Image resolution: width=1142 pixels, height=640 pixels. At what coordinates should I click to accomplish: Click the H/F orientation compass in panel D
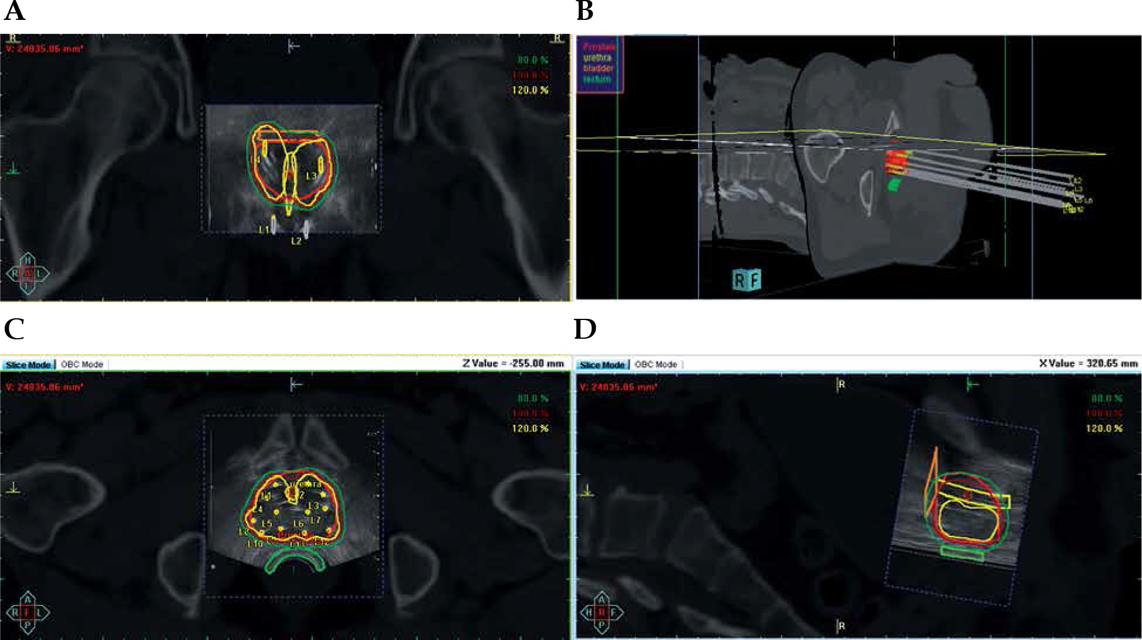click(x=601, y=613)
